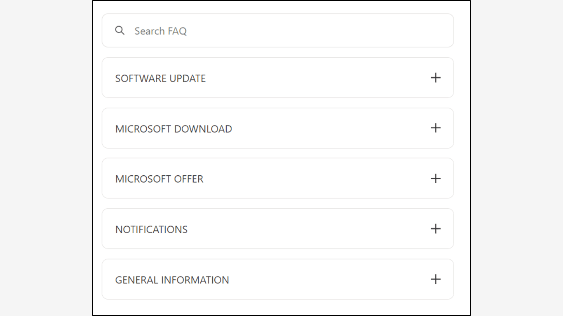
Task: Click the gray margin outside the FAQ panel
Action: [x=45, y=165]
